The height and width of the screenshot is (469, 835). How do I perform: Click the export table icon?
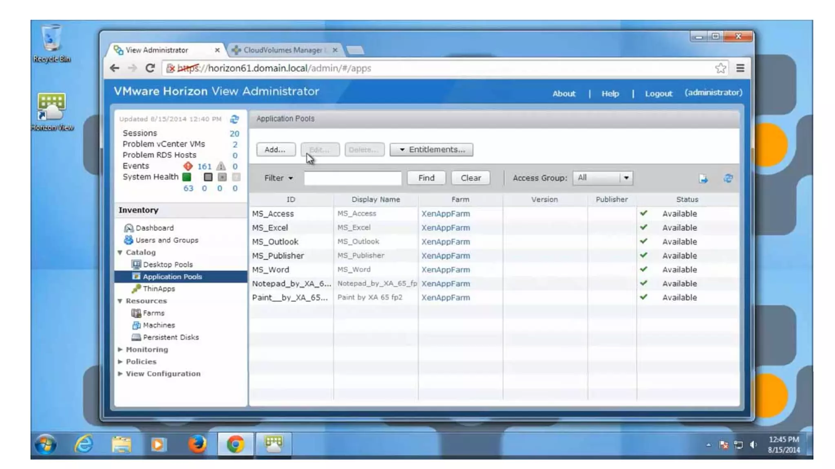pyautogui.click(x=703, y=178)
